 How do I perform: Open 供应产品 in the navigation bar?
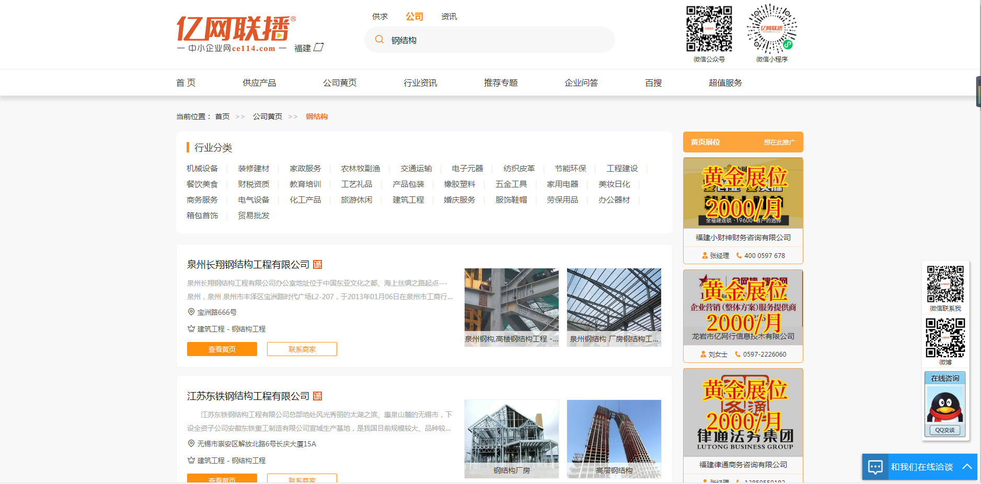click(259, 83)
